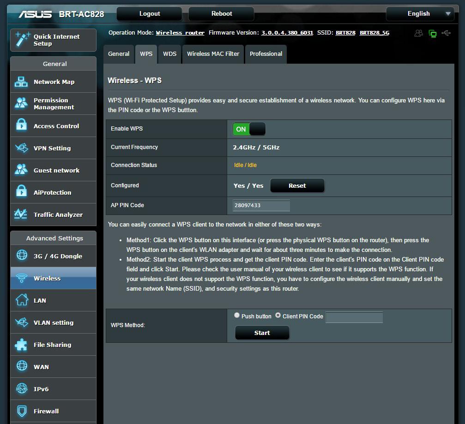Click the Reboot button
The image size is (465, 424).
[222, 14]
